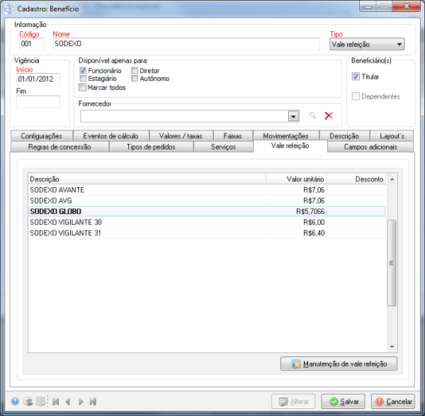Screen dimensions: 425x416
Task: Enable the Estagiário checkbox
Action: 84,79
